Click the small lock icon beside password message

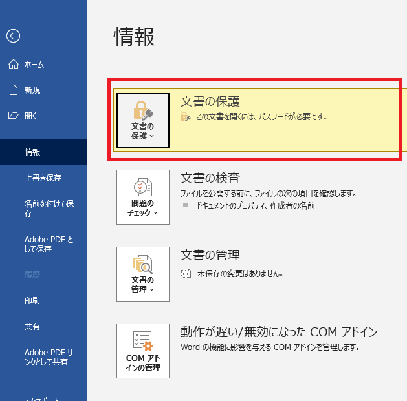click(185, 117)
